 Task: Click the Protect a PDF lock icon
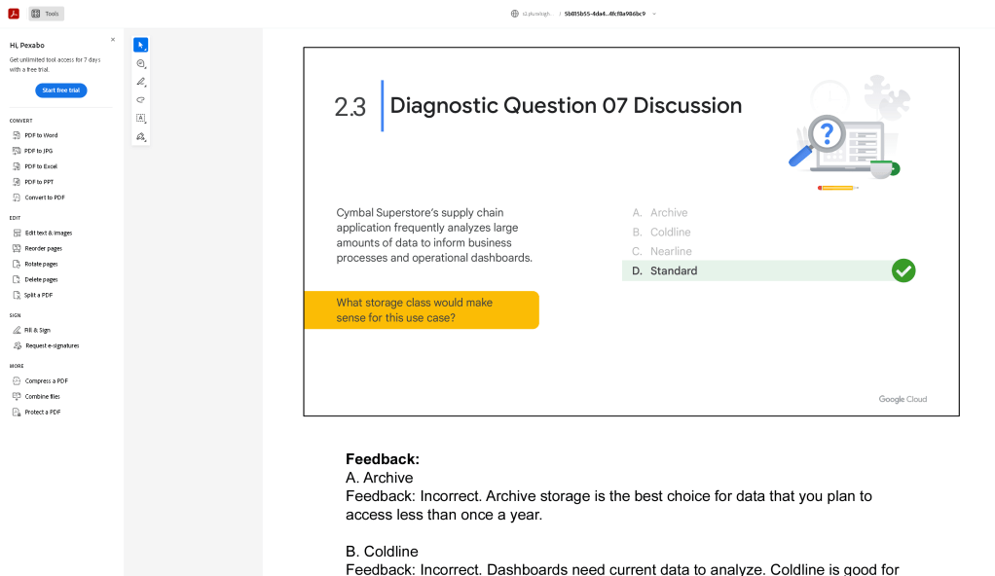point(17,413)
